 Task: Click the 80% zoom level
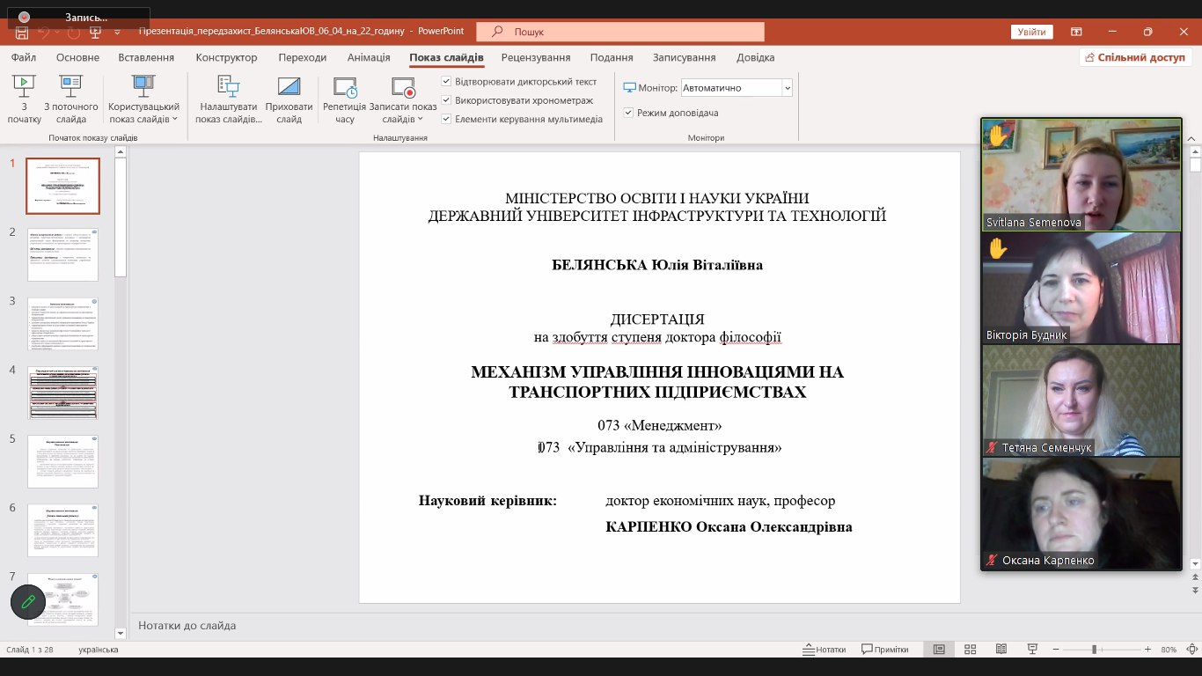pyautogui.click(x=1169, y=650)
